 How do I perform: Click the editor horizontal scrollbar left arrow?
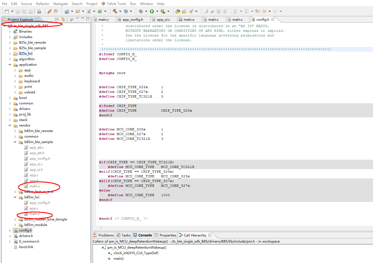(101, 228)
